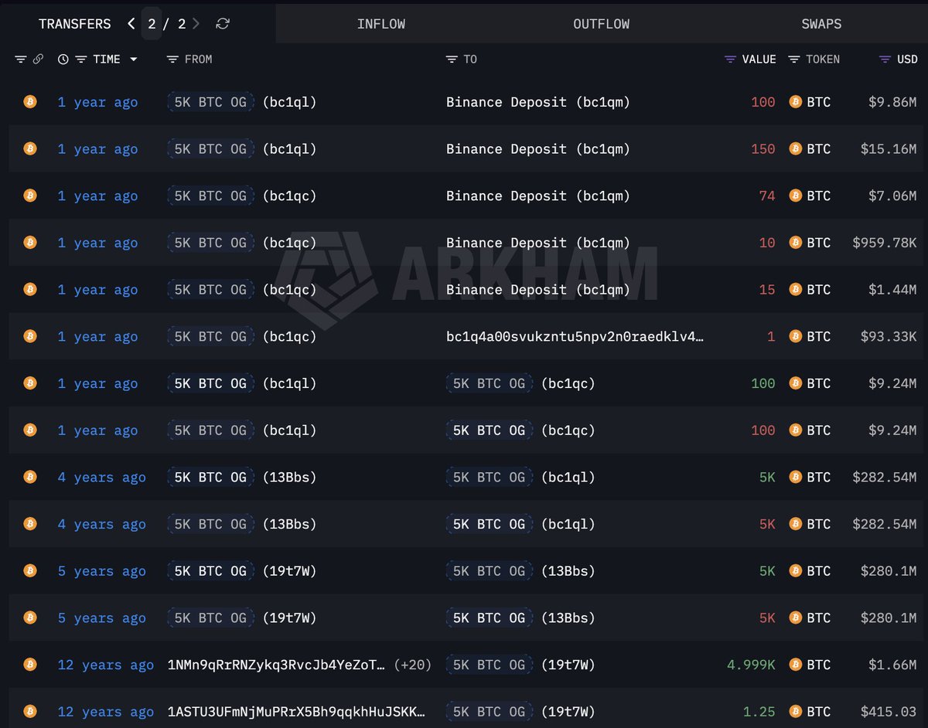Go to the previous transfers page

pyautogui.click(x=131, y=24)
